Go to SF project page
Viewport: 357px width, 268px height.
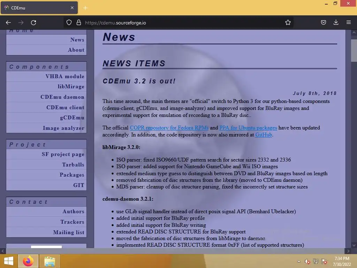63,154
